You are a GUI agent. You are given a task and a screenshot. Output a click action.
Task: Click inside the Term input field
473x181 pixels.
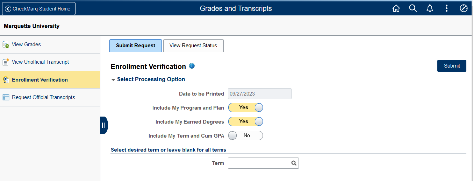click(x=259, y=163)
